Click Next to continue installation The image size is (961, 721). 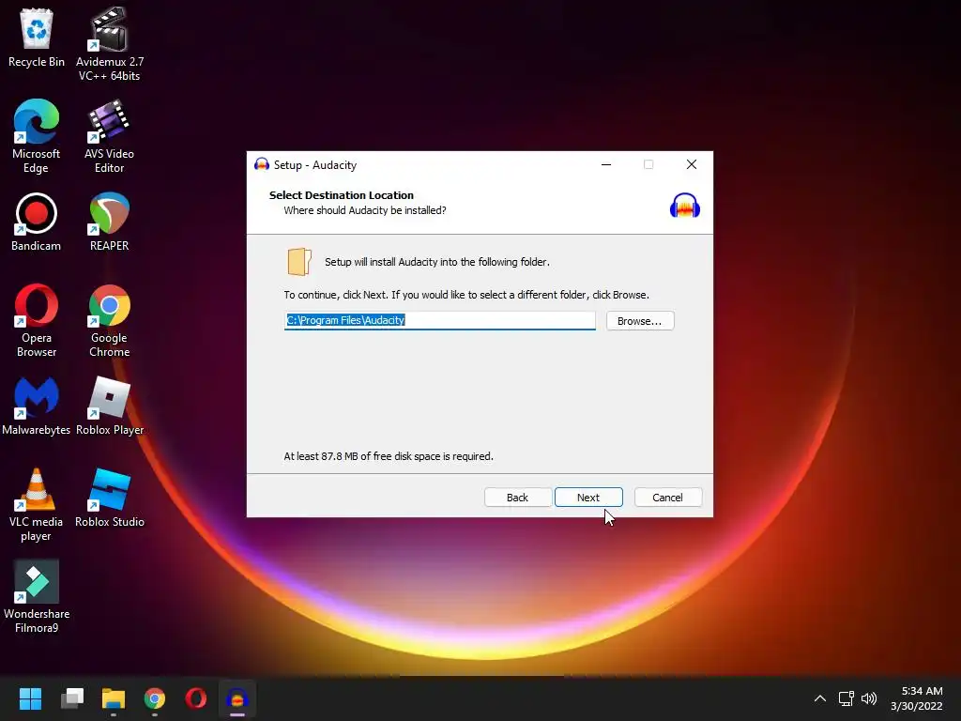point(588,498)
